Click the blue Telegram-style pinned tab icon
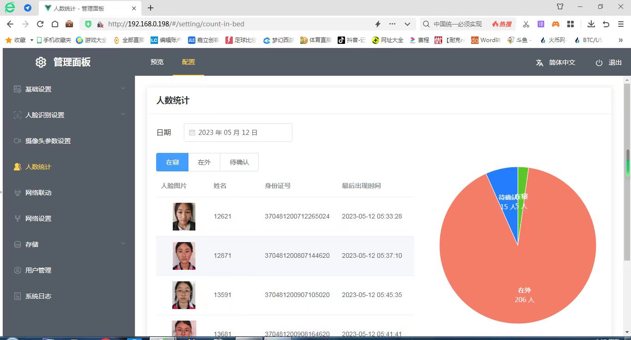631x340 pixels. 28,8
